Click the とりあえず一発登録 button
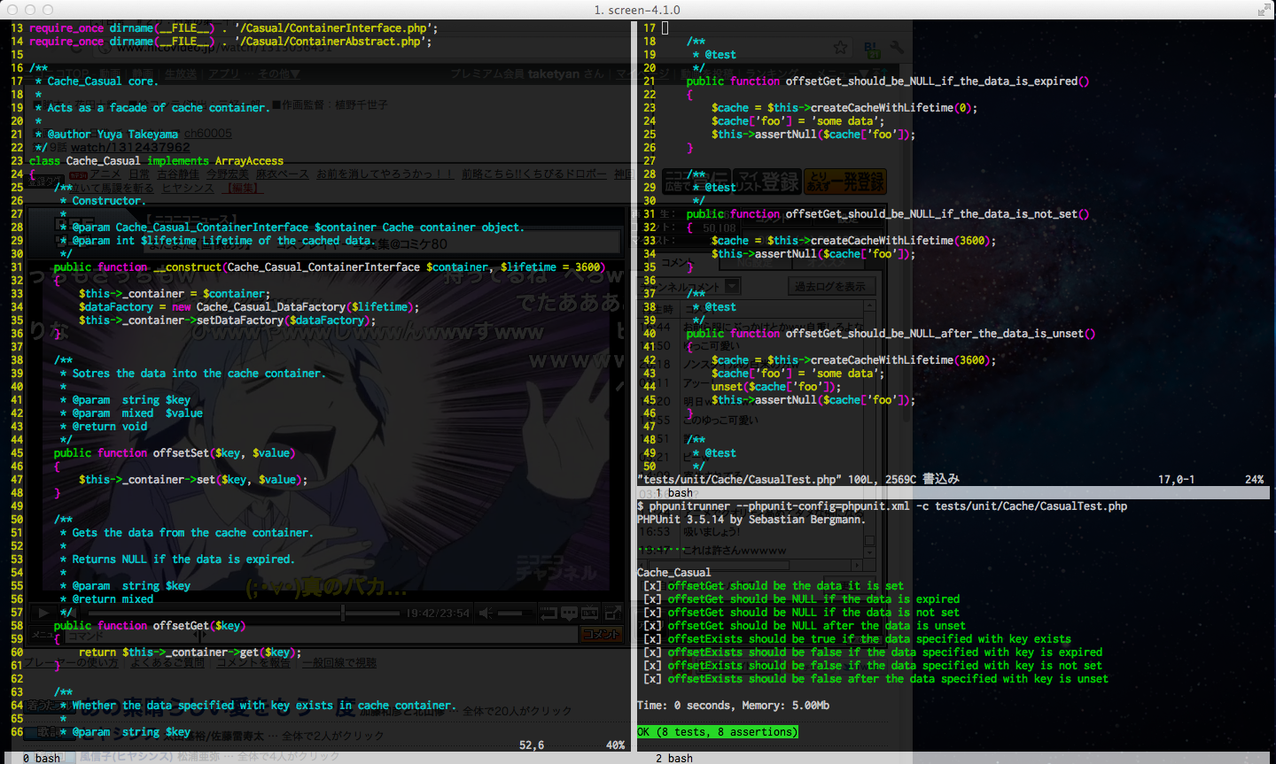Viewport: 1276px width, 764px height. [x=846, y=182]
